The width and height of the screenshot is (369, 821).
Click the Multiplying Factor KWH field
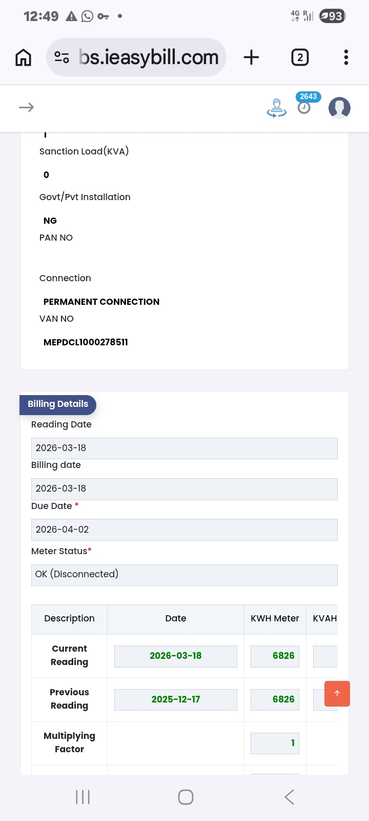[275, 744]
